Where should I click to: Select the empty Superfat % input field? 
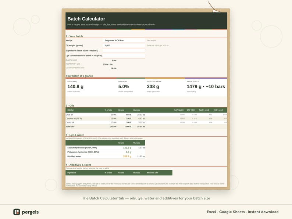click(x=124, y=50)
